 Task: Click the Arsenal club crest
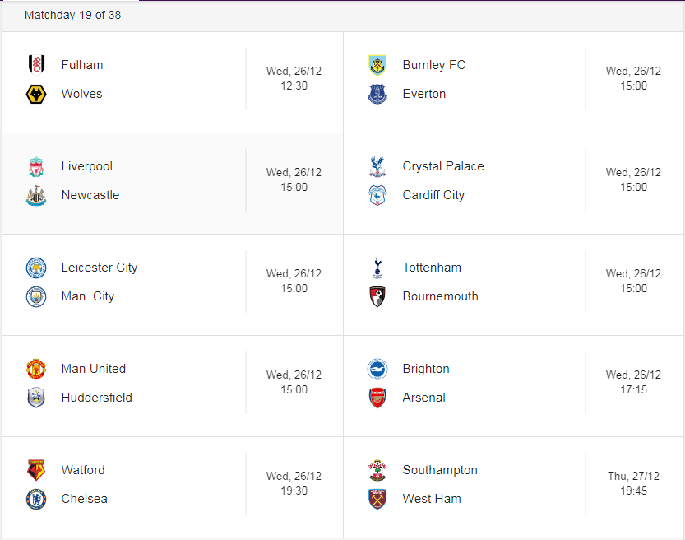pos(377,398)
